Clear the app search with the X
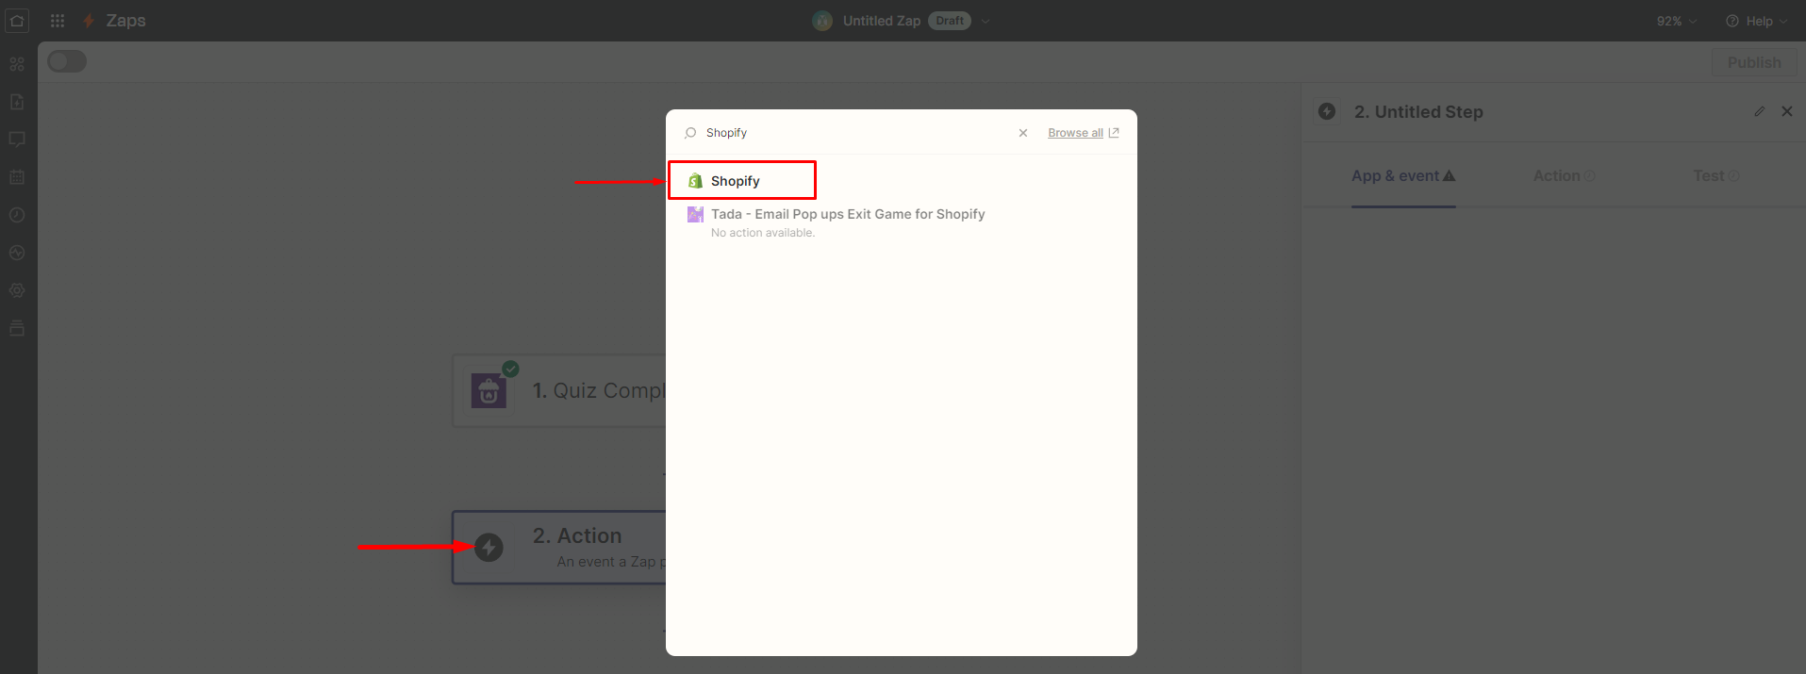1806x674 pixels. 1022,133
